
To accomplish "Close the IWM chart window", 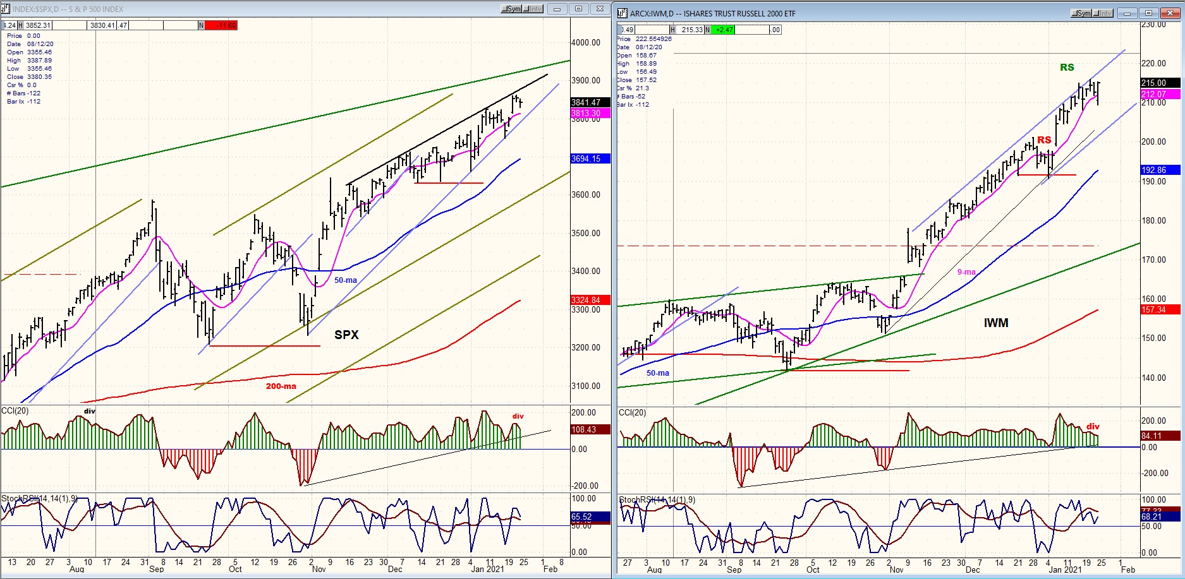I will pos(1169,13).
